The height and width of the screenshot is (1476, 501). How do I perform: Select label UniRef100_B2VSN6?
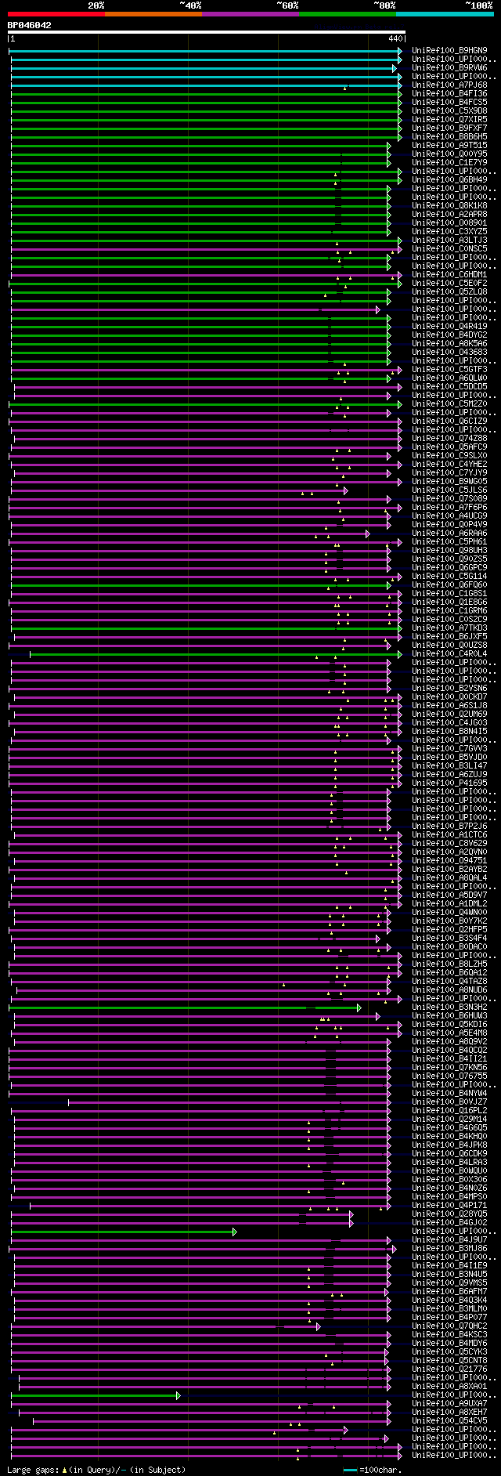(x=450, y=689)
